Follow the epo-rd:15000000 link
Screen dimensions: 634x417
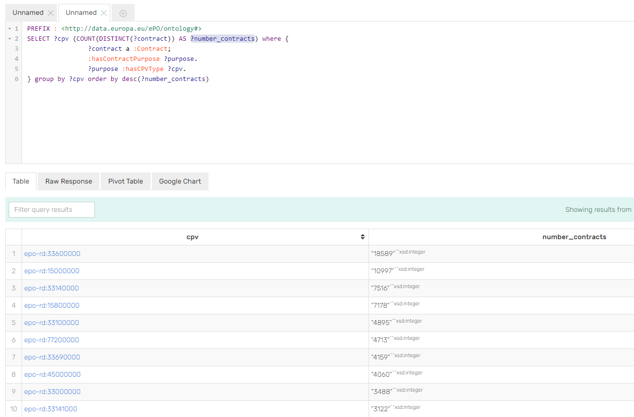click(52, 271)
